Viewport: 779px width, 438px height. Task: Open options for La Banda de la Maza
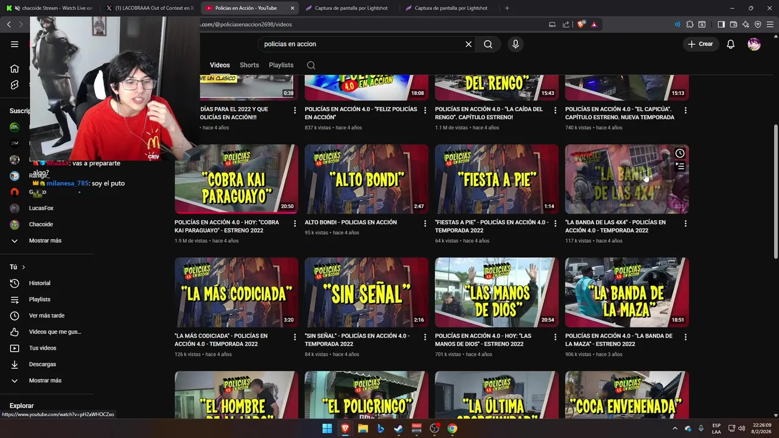pyautogui.click(x=685, y=336)
